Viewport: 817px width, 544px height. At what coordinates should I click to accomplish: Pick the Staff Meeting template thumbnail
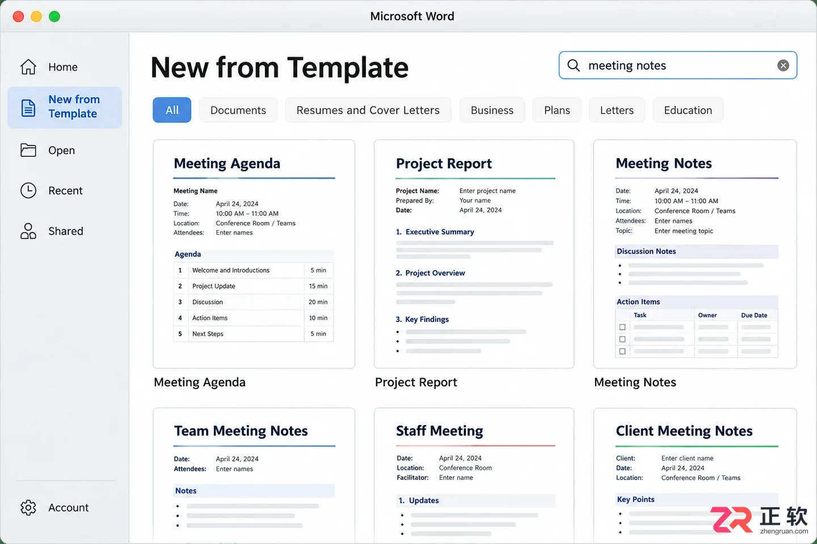[474, 475]
